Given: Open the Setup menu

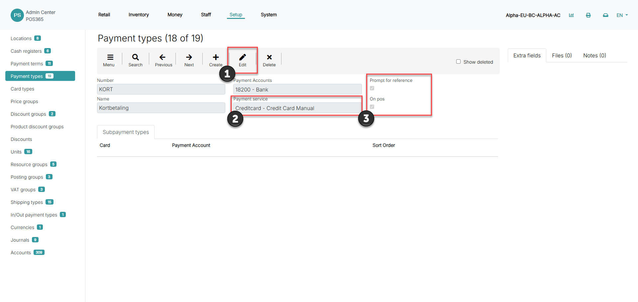Looking at the screenshot, I should (236, 15).
